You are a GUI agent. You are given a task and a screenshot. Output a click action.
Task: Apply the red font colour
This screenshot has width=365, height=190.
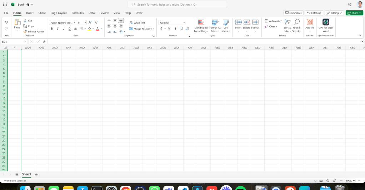coord(97,29)
